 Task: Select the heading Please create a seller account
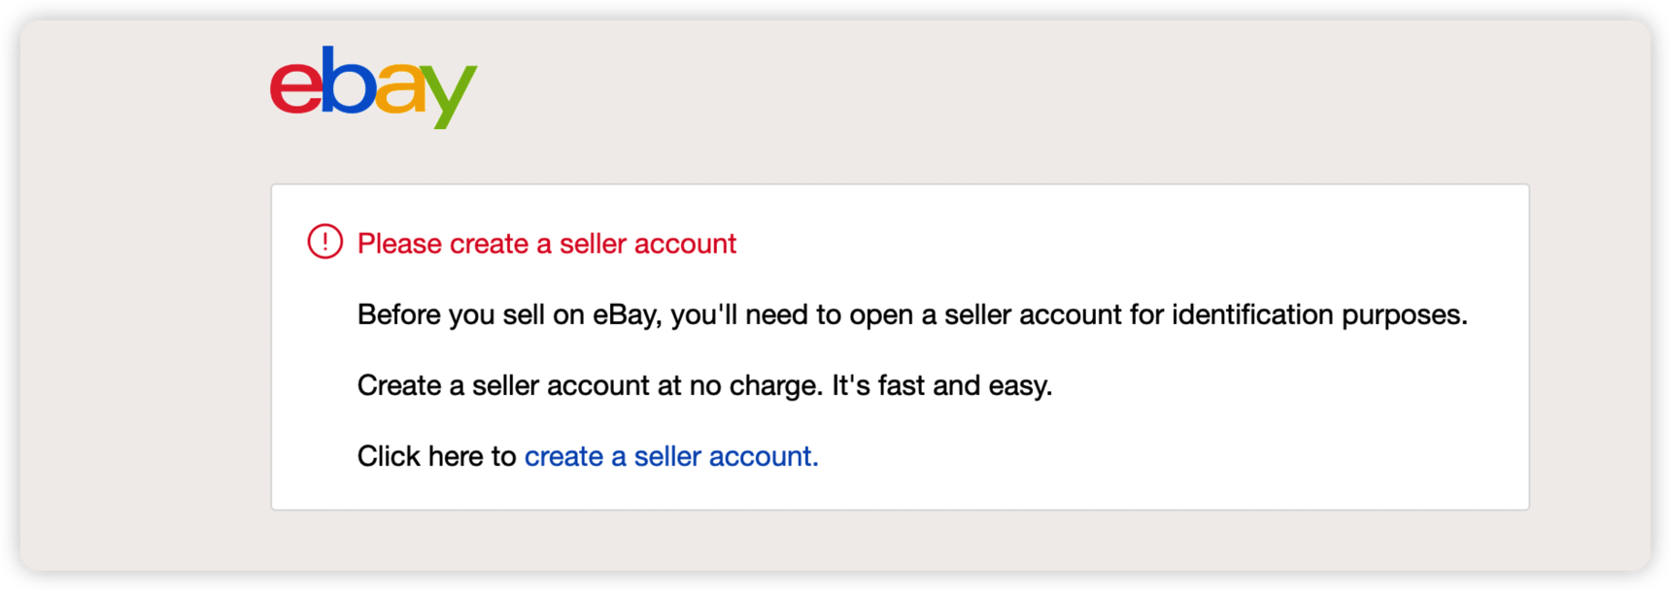click(x=547, y=244)
